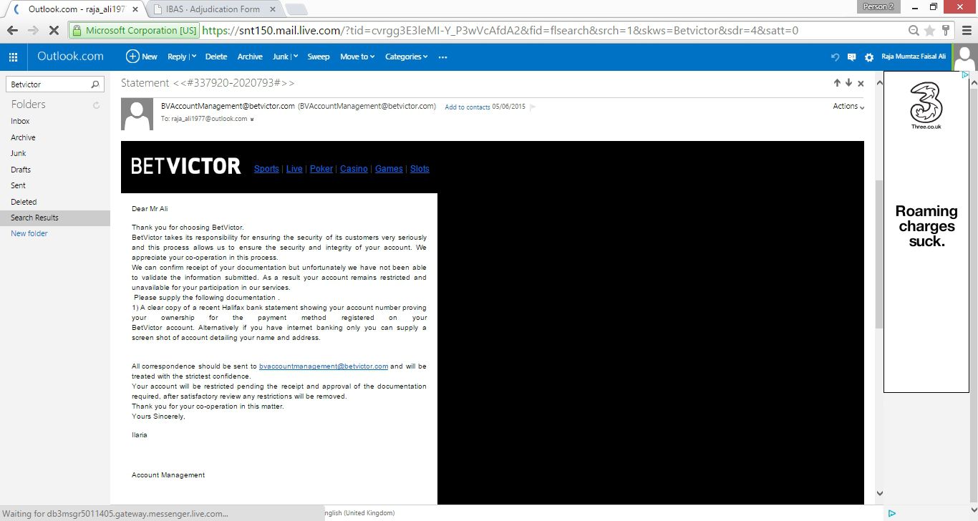Click Add to contacts link
This screenshot has height=521, width=978.
(x=468, y=107)
